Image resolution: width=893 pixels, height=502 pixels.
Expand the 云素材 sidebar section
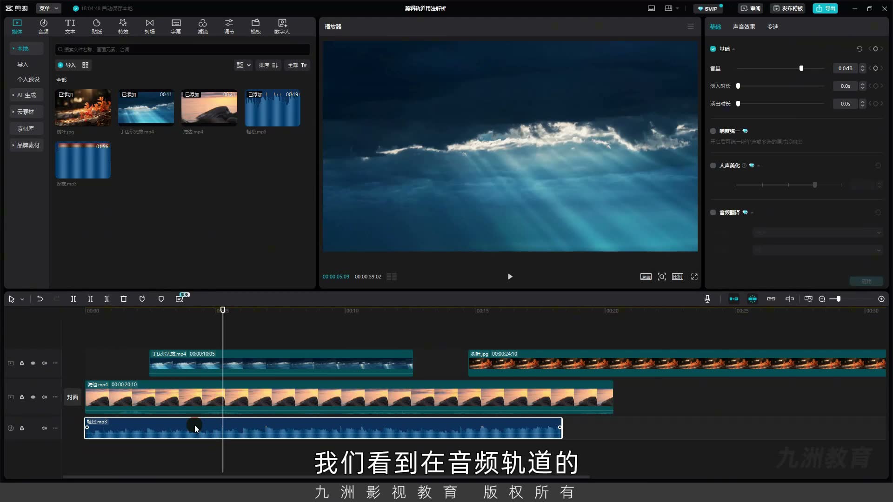27,112
